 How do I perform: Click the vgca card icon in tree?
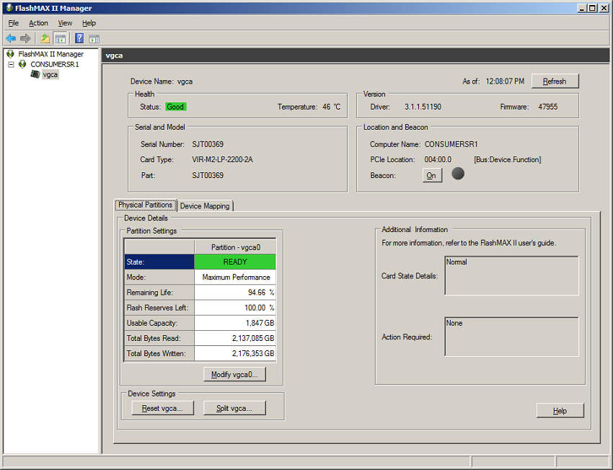(x=35, y=74)
